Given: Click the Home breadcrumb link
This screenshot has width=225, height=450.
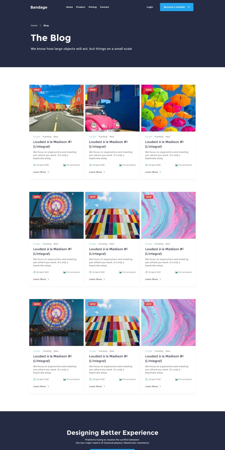Looking at the screenshot, I should [34, 25].
